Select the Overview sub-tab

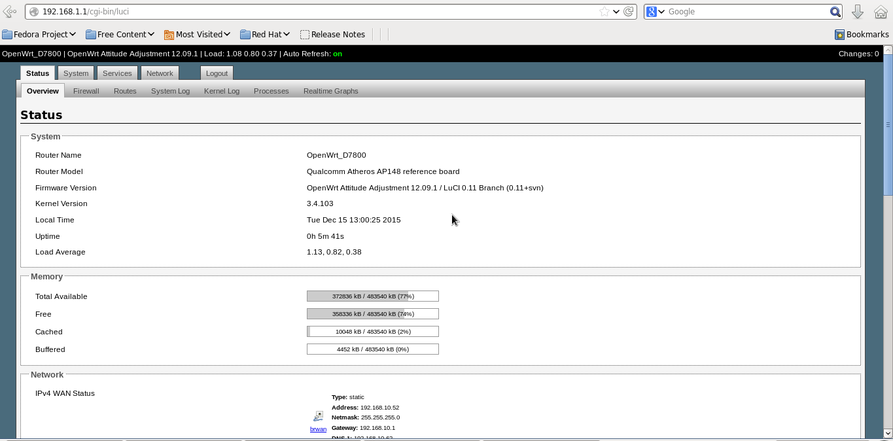(43, 91)
